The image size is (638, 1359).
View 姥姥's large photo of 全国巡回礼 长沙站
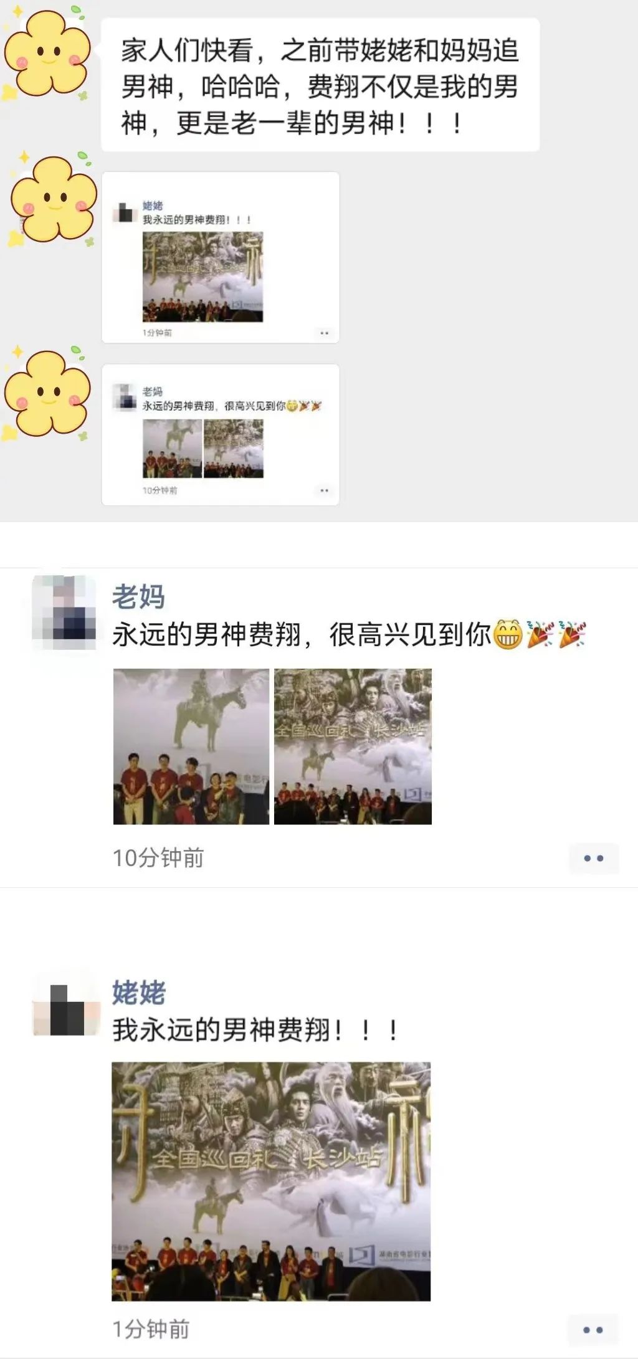click(271, 1181)
